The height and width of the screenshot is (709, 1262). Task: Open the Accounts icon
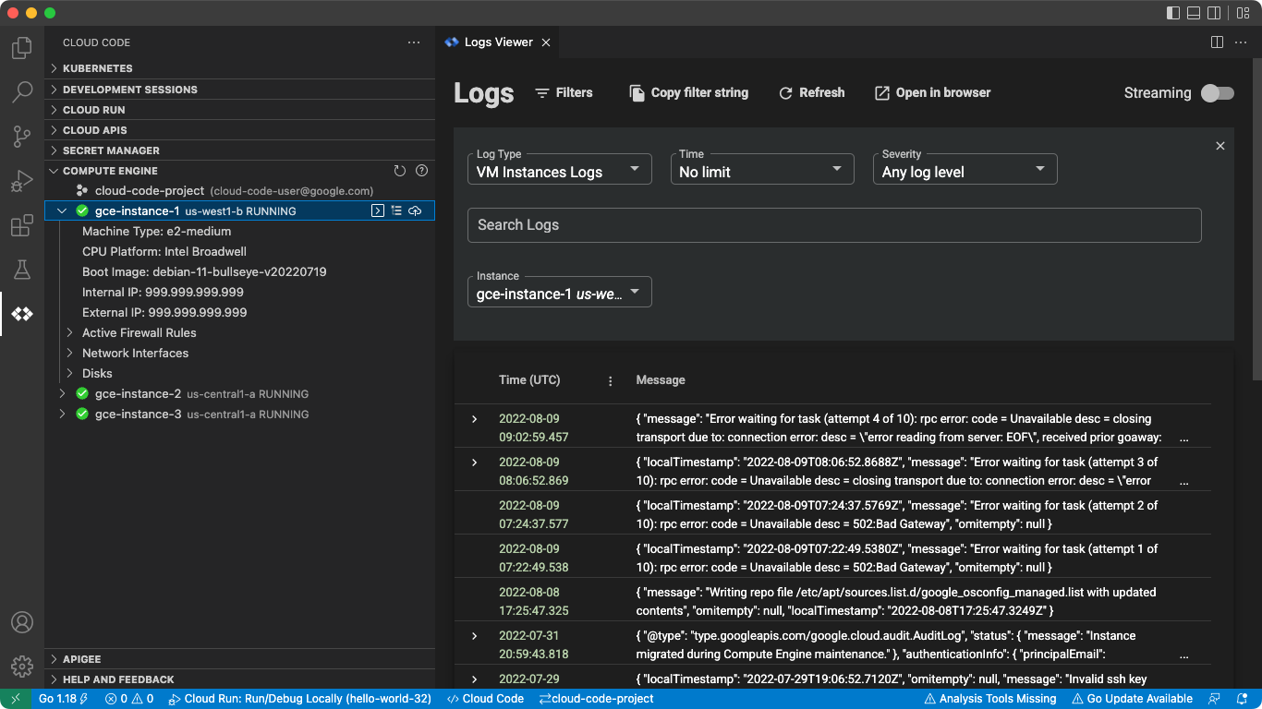(22, 622)
